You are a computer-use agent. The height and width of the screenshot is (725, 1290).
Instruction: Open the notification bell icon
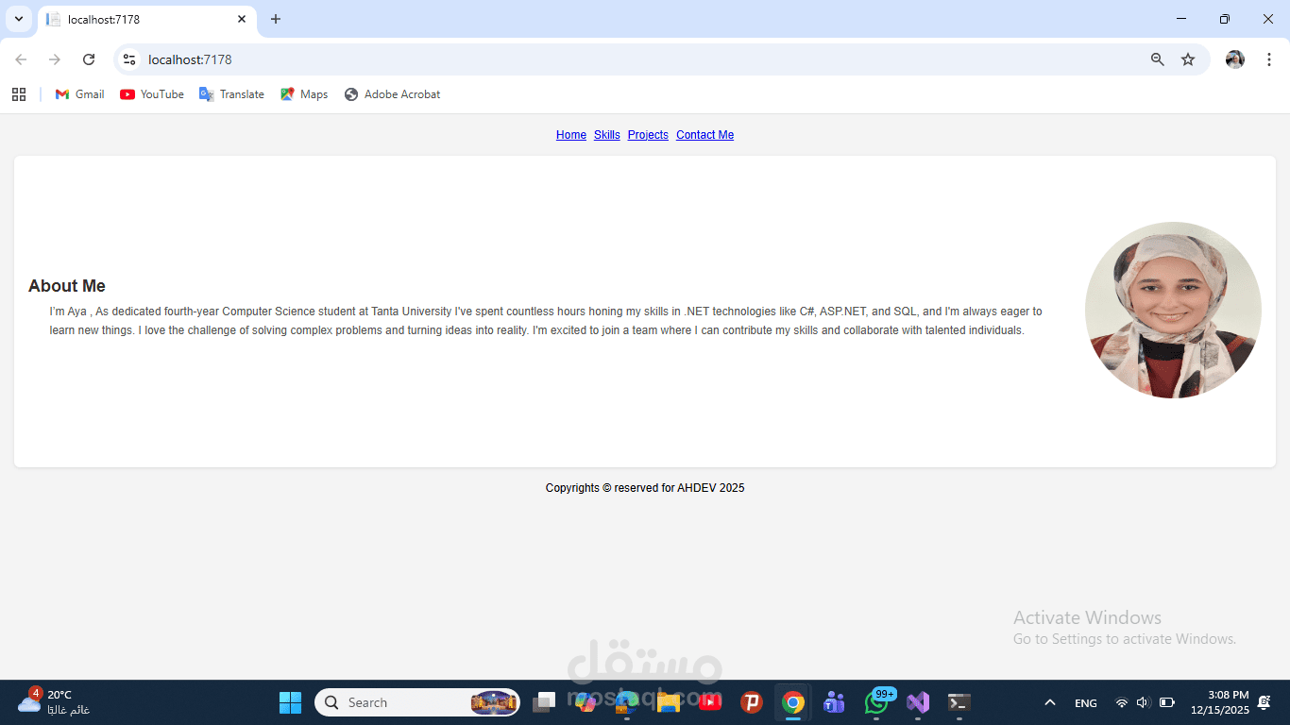pyautogui.click(x=1265, y=702)
